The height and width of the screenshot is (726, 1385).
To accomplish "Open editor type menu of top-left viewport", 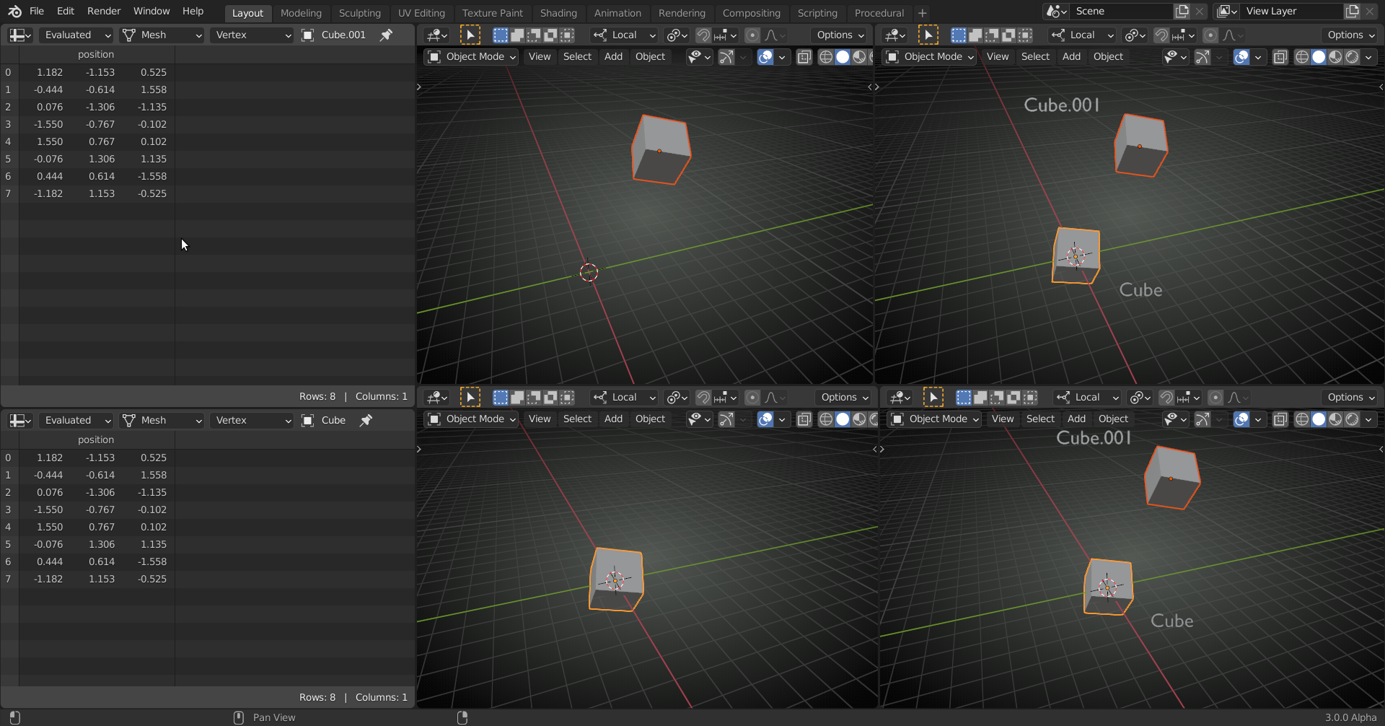I will click(x=437, y=35).
